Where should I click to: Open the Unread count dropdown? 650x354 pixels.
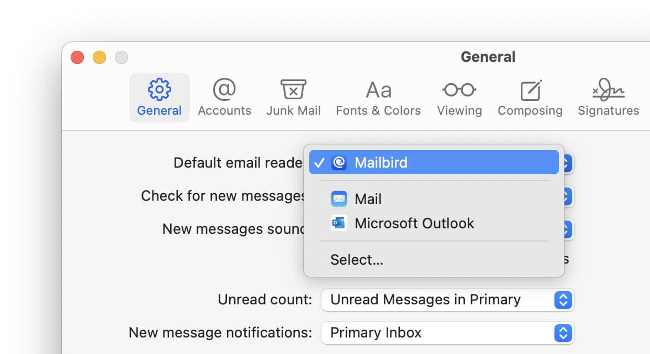[447, 300]
